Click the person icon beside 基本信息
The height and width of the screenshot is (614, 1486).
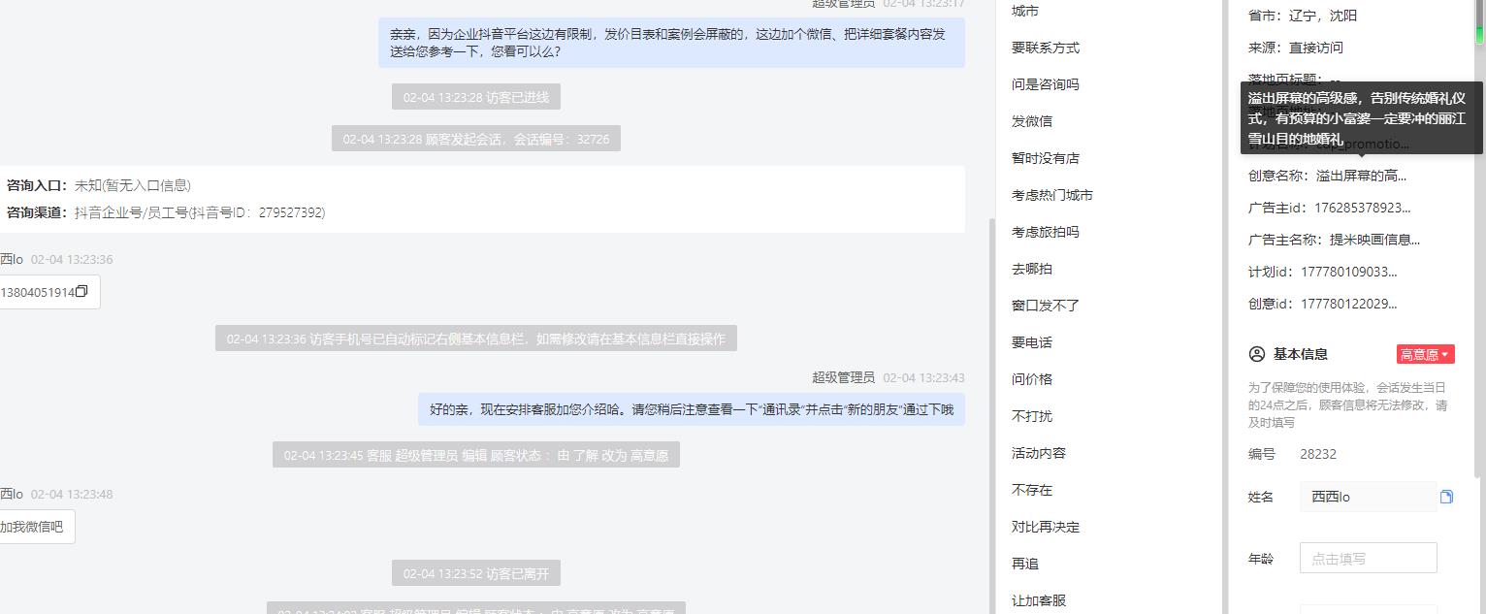(1257, 354)
